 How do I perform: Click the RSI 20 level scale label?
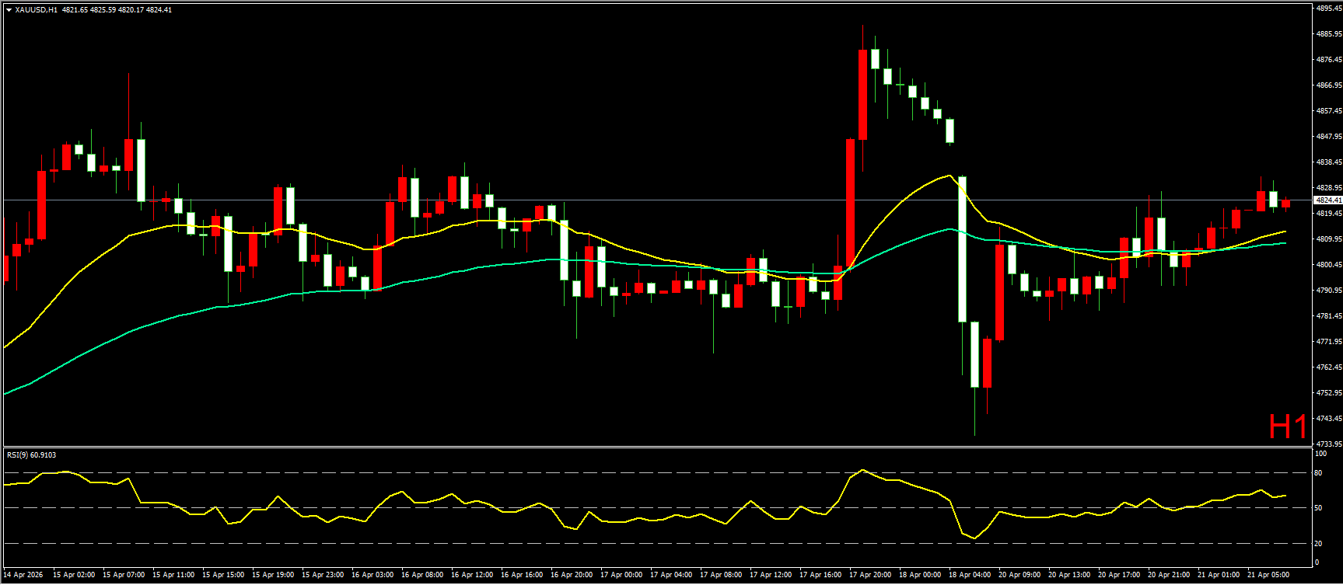(x=1318, y=544)
